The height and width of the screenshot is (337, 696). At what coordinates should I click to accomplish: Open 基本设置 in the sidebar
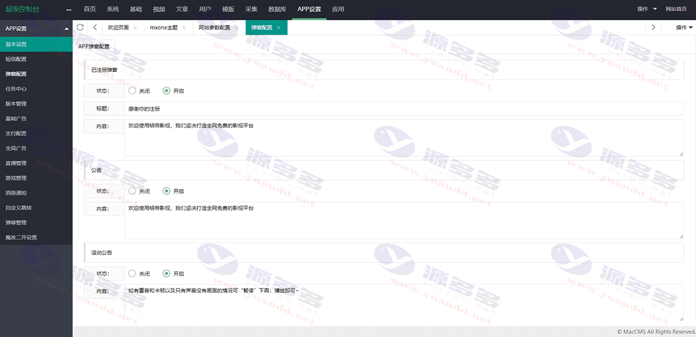pos(36,44)
